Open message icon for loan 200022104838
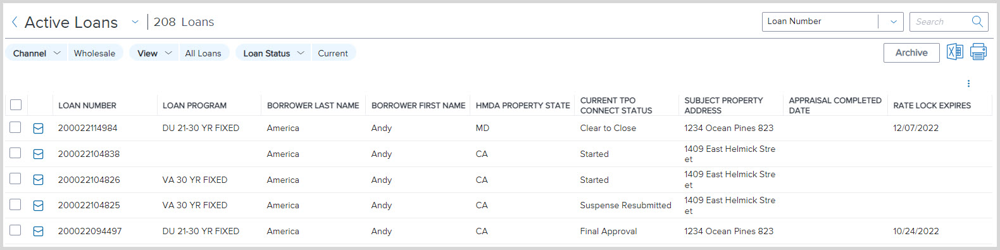1000x250 pixels. tap(38, 154)
